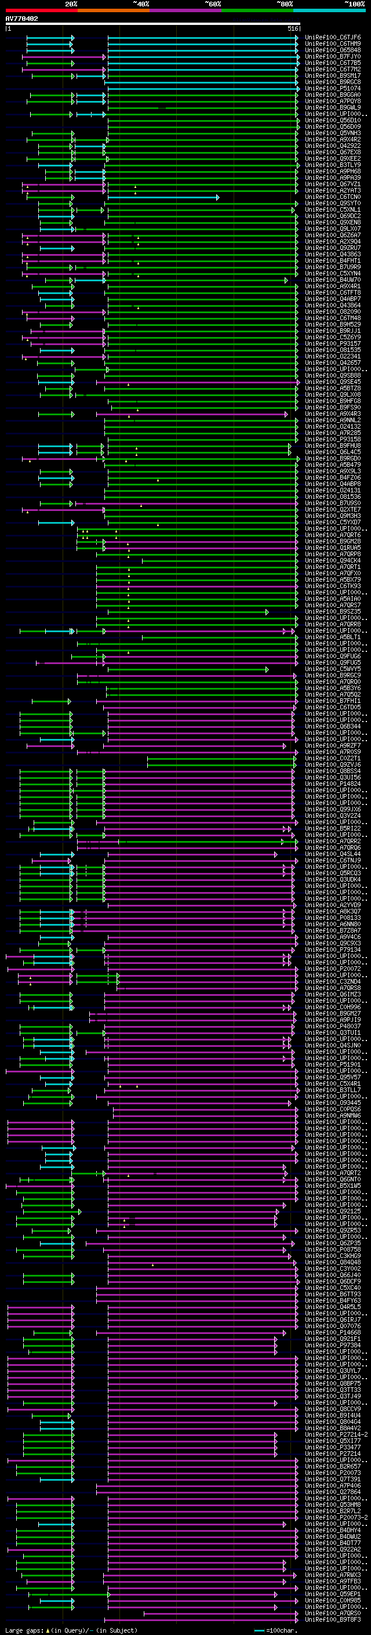Open hit UniRef100_C6THM9

[x=333, y=44]
